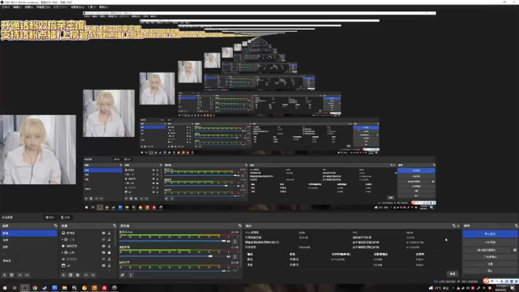Click the Sogou input method toolbar icon
Viewport: 519px width, 292px height.
point(486,281)
